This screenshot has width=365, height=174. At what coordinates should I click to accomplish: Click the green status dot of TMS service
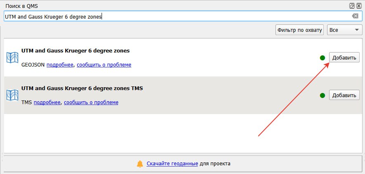coord(322,95)
